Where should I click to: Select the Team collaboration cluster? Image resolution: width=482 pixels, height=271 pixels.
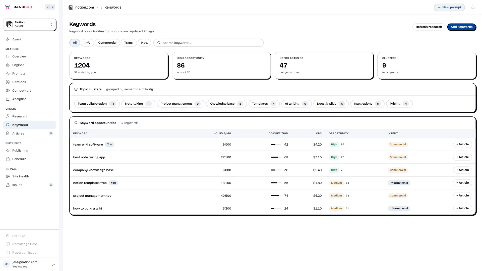[97, 104]
